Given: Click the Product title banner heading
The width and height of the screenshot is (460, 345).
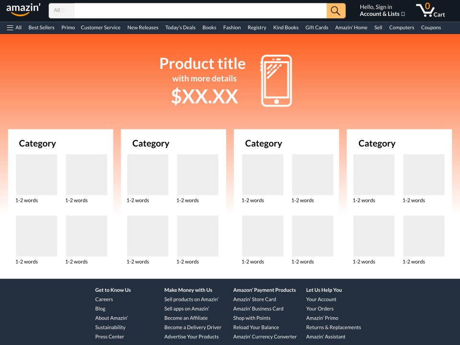Looking at the screenshot, I should point(202,64).
